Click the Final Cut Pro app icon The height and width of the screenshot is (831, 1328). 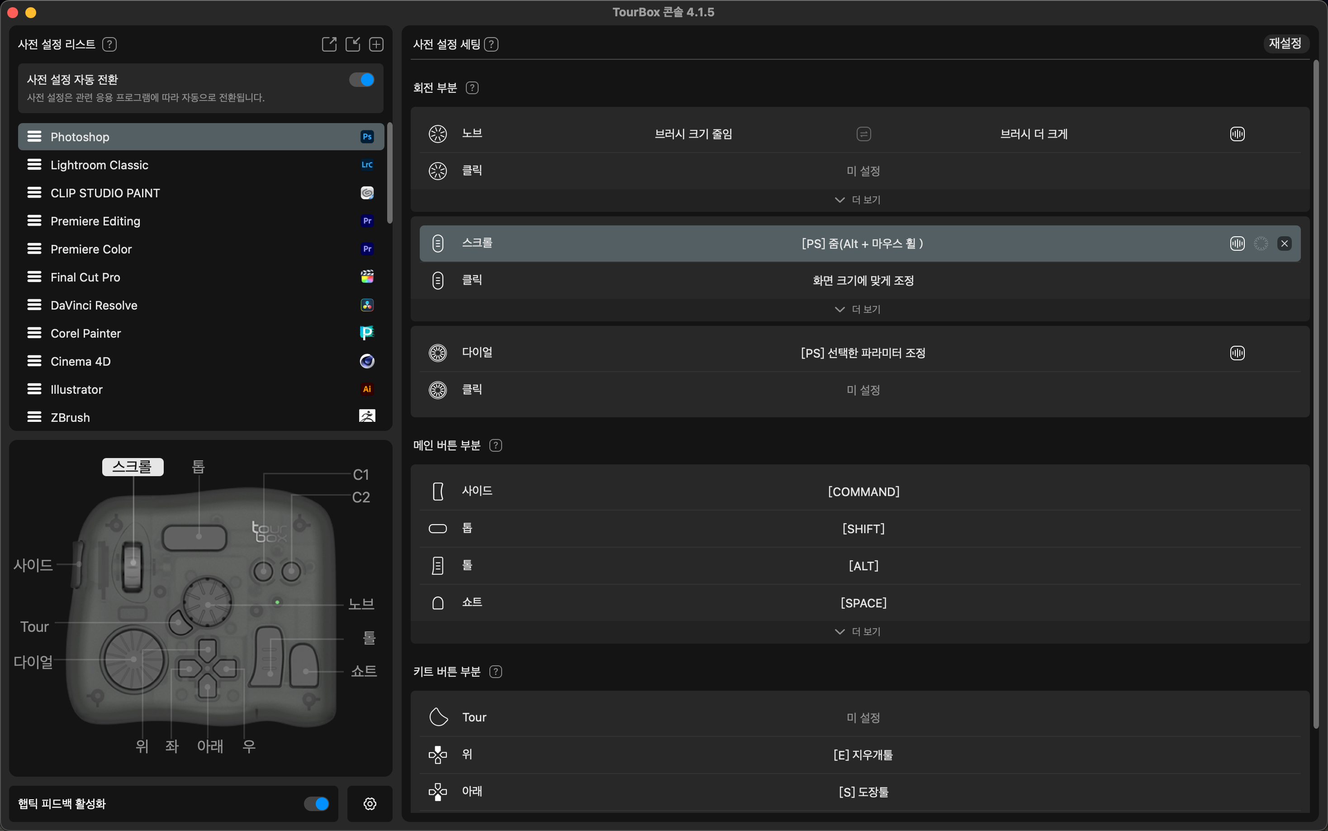pyautogui.click(x=367, y=277)
